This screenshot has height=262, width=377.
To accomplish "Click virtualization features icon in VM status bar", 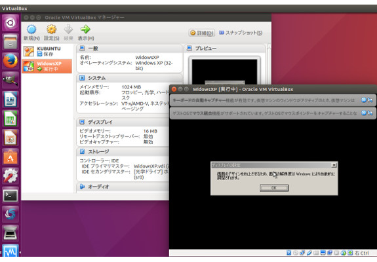I will [336, 253].
